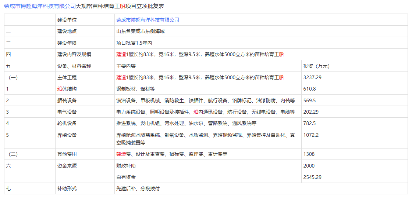Select the 建设年限 cell
This screenshot has height=198, width=412.
pos(85,43)
